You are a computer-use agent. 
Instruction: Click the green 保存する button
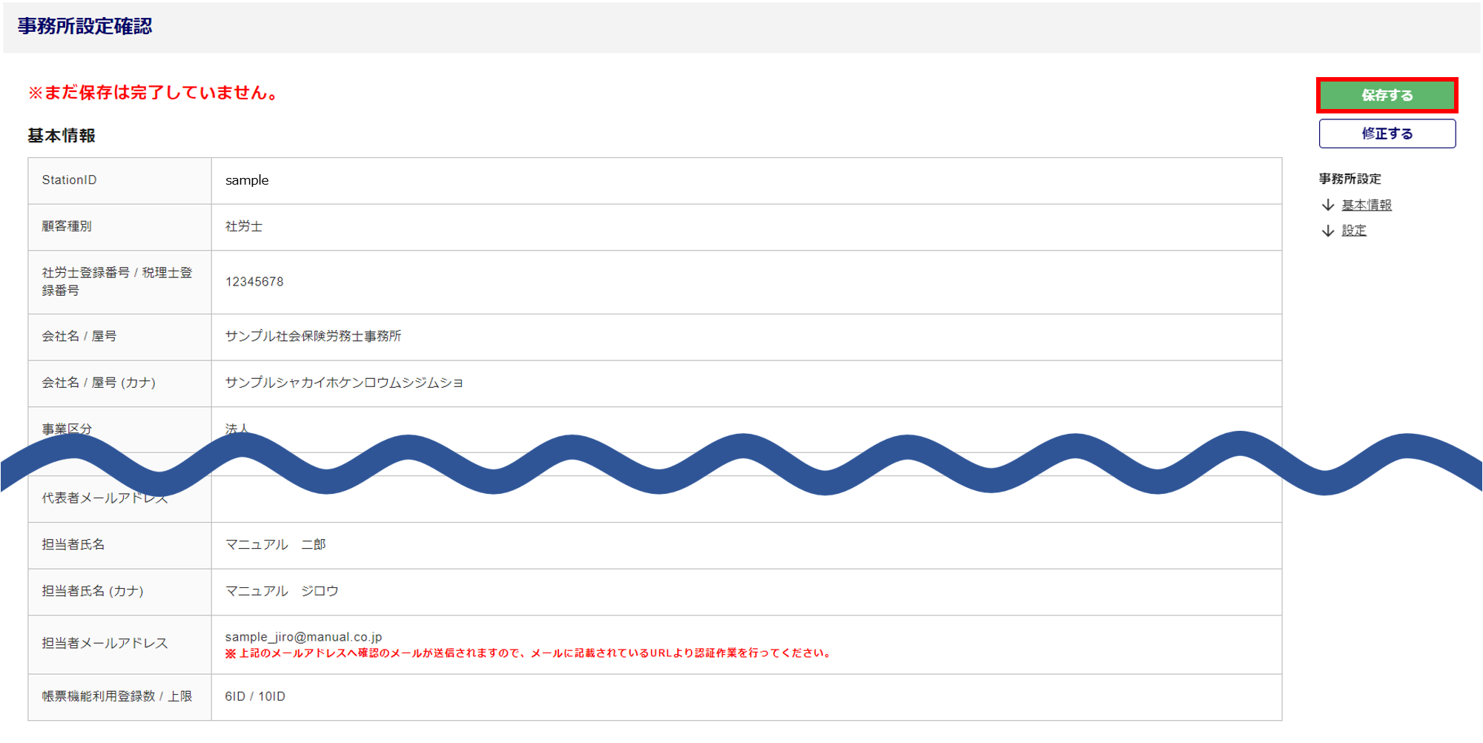pos(1387,95)
